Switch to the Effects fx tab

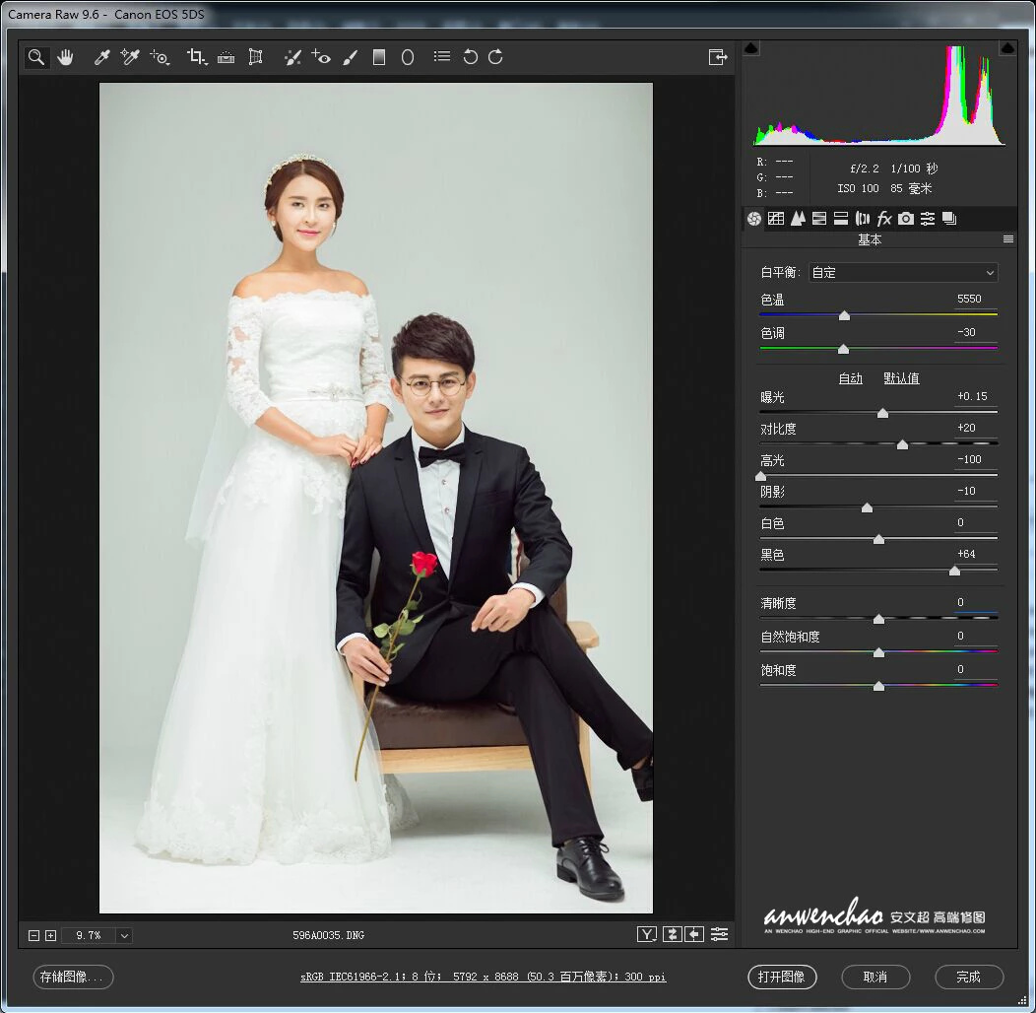884,219
